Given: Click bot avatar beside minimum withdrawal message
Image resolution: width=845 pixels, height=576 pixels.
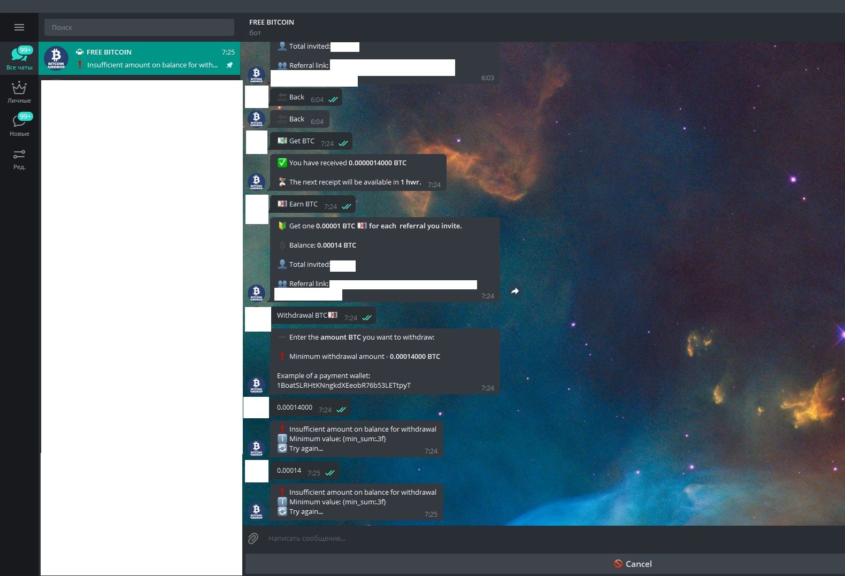Looking at the screenshot, I should tap(256, 385).
